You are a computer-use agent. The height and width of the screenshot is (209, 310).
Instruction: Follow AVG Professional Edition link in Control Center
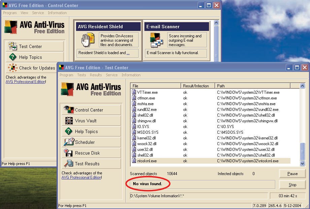pyautogui.click(x=26, y=82)
